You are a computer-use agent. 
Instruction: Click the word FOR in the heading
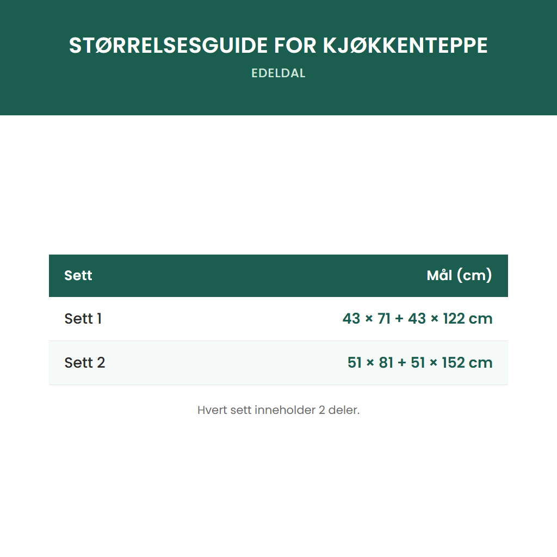click(295, 46)
